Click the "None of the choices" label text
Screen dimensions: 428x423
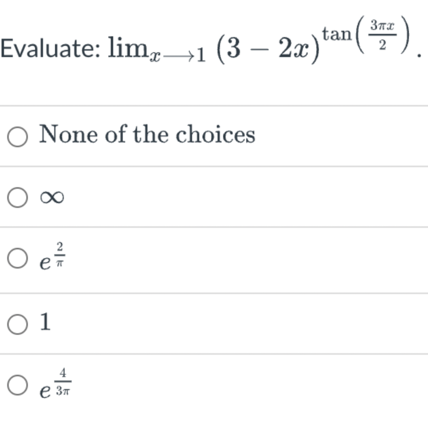[x=147, y=134]
